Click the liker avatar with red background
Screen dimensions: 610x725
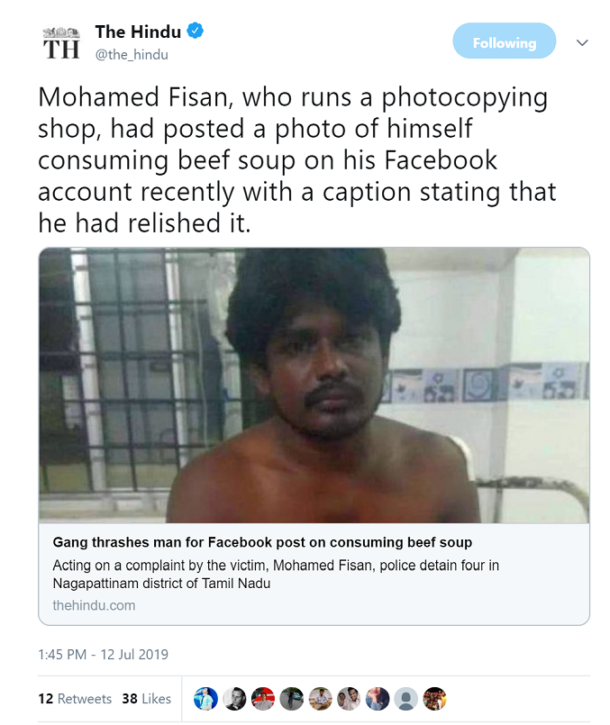[x=263, y=699]
